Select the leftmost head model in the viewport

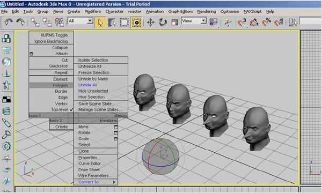tap(144, 92)
